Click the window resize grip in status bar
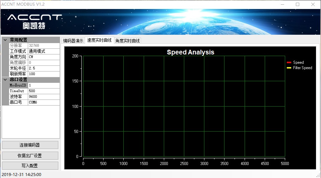 click(x=318, y=175)
